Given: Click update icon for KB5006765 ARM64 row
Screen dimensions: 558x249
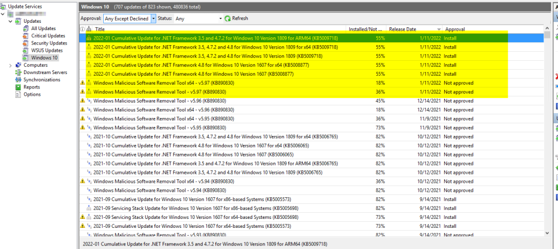Looking at the screenshot, I should 89,163.
